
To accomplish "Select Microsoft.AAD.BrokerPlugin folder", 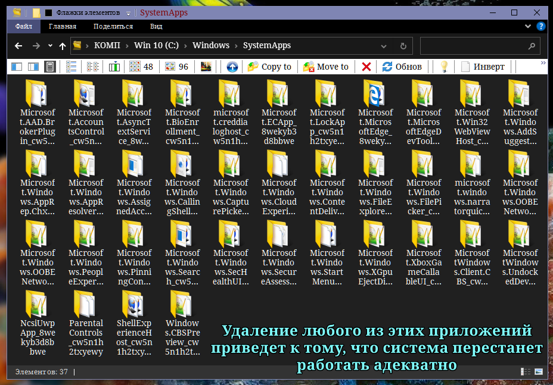I will pos(38,112).
